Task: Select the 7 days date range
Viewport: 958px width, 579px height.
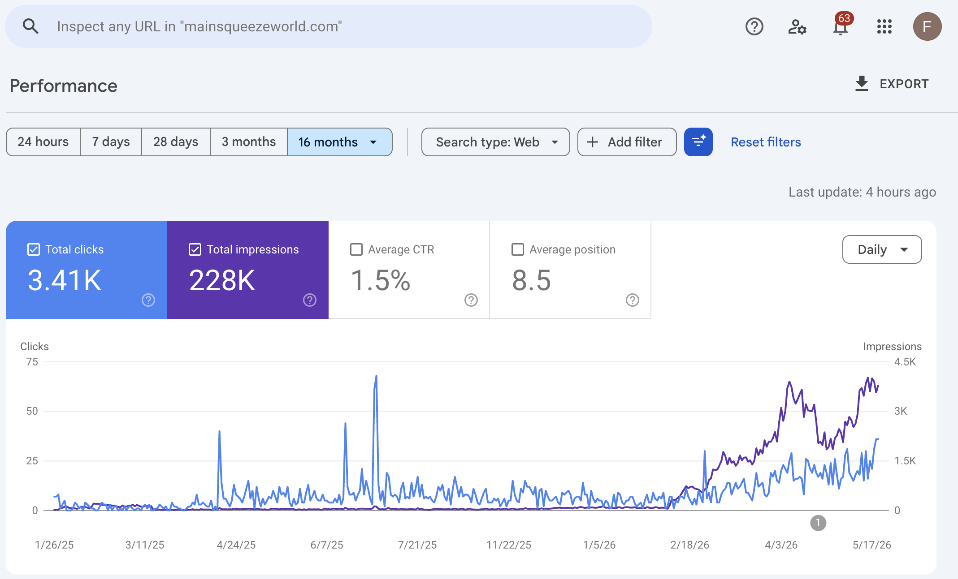Action: pos(111,142)
